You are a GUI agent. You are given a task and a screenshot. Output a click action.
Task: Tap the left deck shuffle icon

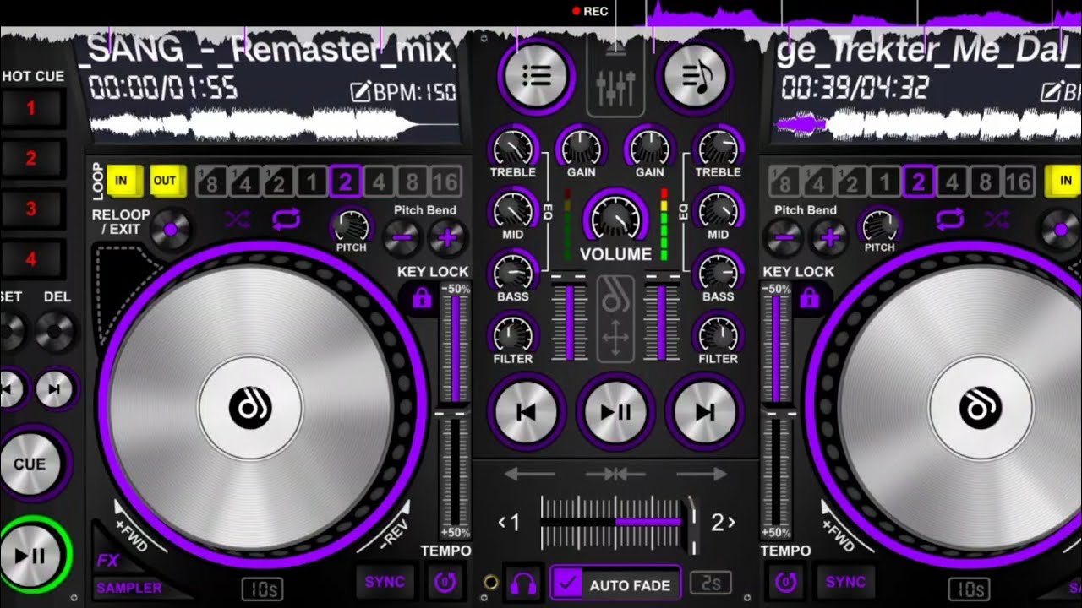(238, 221)
